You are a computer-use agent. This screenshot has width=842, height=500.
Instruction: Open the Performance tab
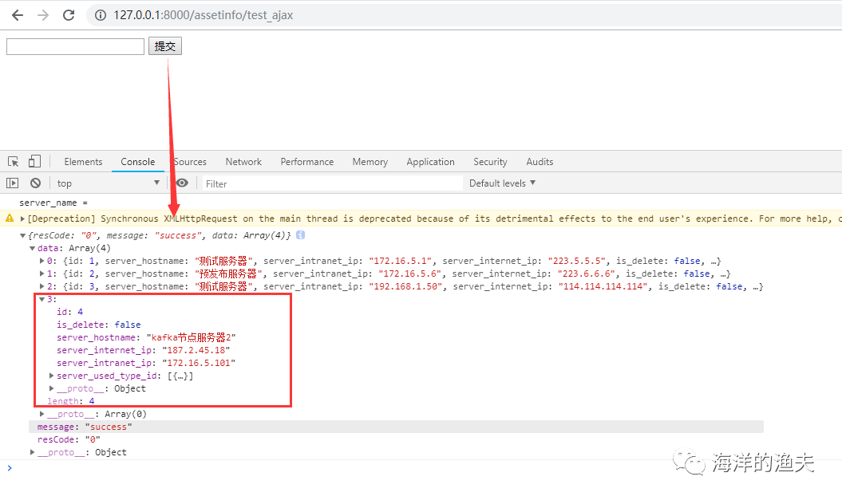pos(307,161)
